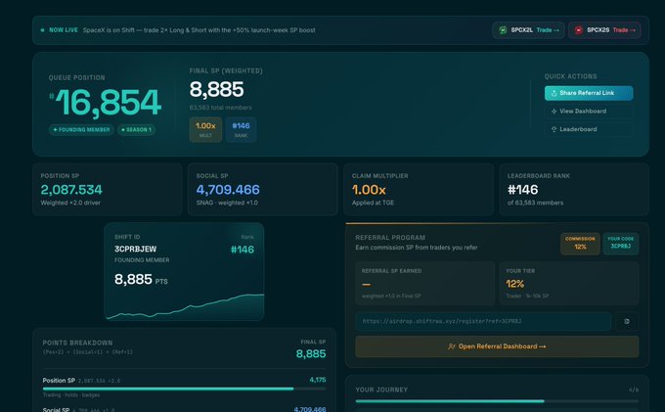Click the Referral SP Earned box
This screenshot has height=412, width=665.
tap(425, 283)
